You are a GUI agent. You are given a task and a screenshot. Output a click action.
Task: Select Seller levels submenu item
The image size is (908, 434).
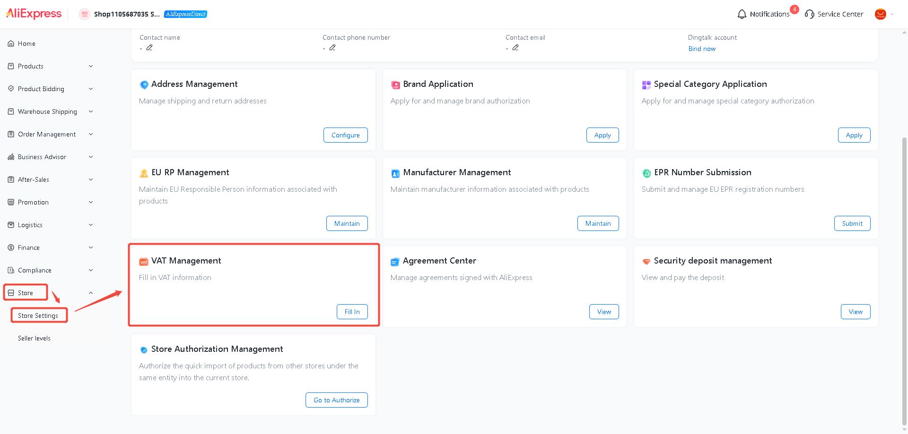pyautogui.click(x=34, y=338)
